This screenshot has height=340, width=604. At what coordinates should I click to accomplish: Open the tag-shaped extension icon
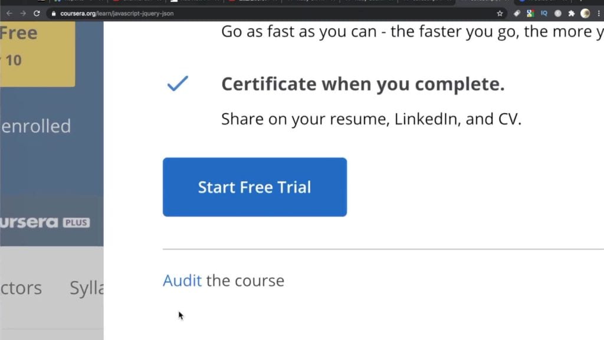click(x=517, y=14)
